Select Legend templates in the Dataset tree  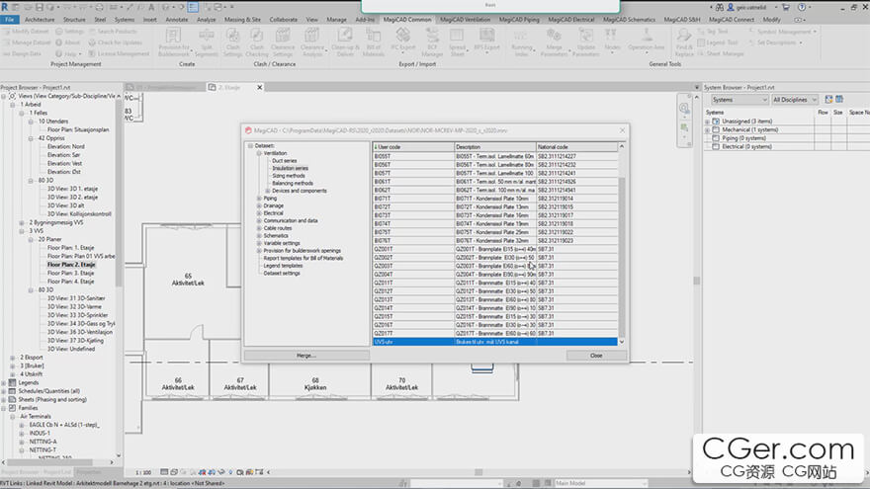(x=283, y=266)
